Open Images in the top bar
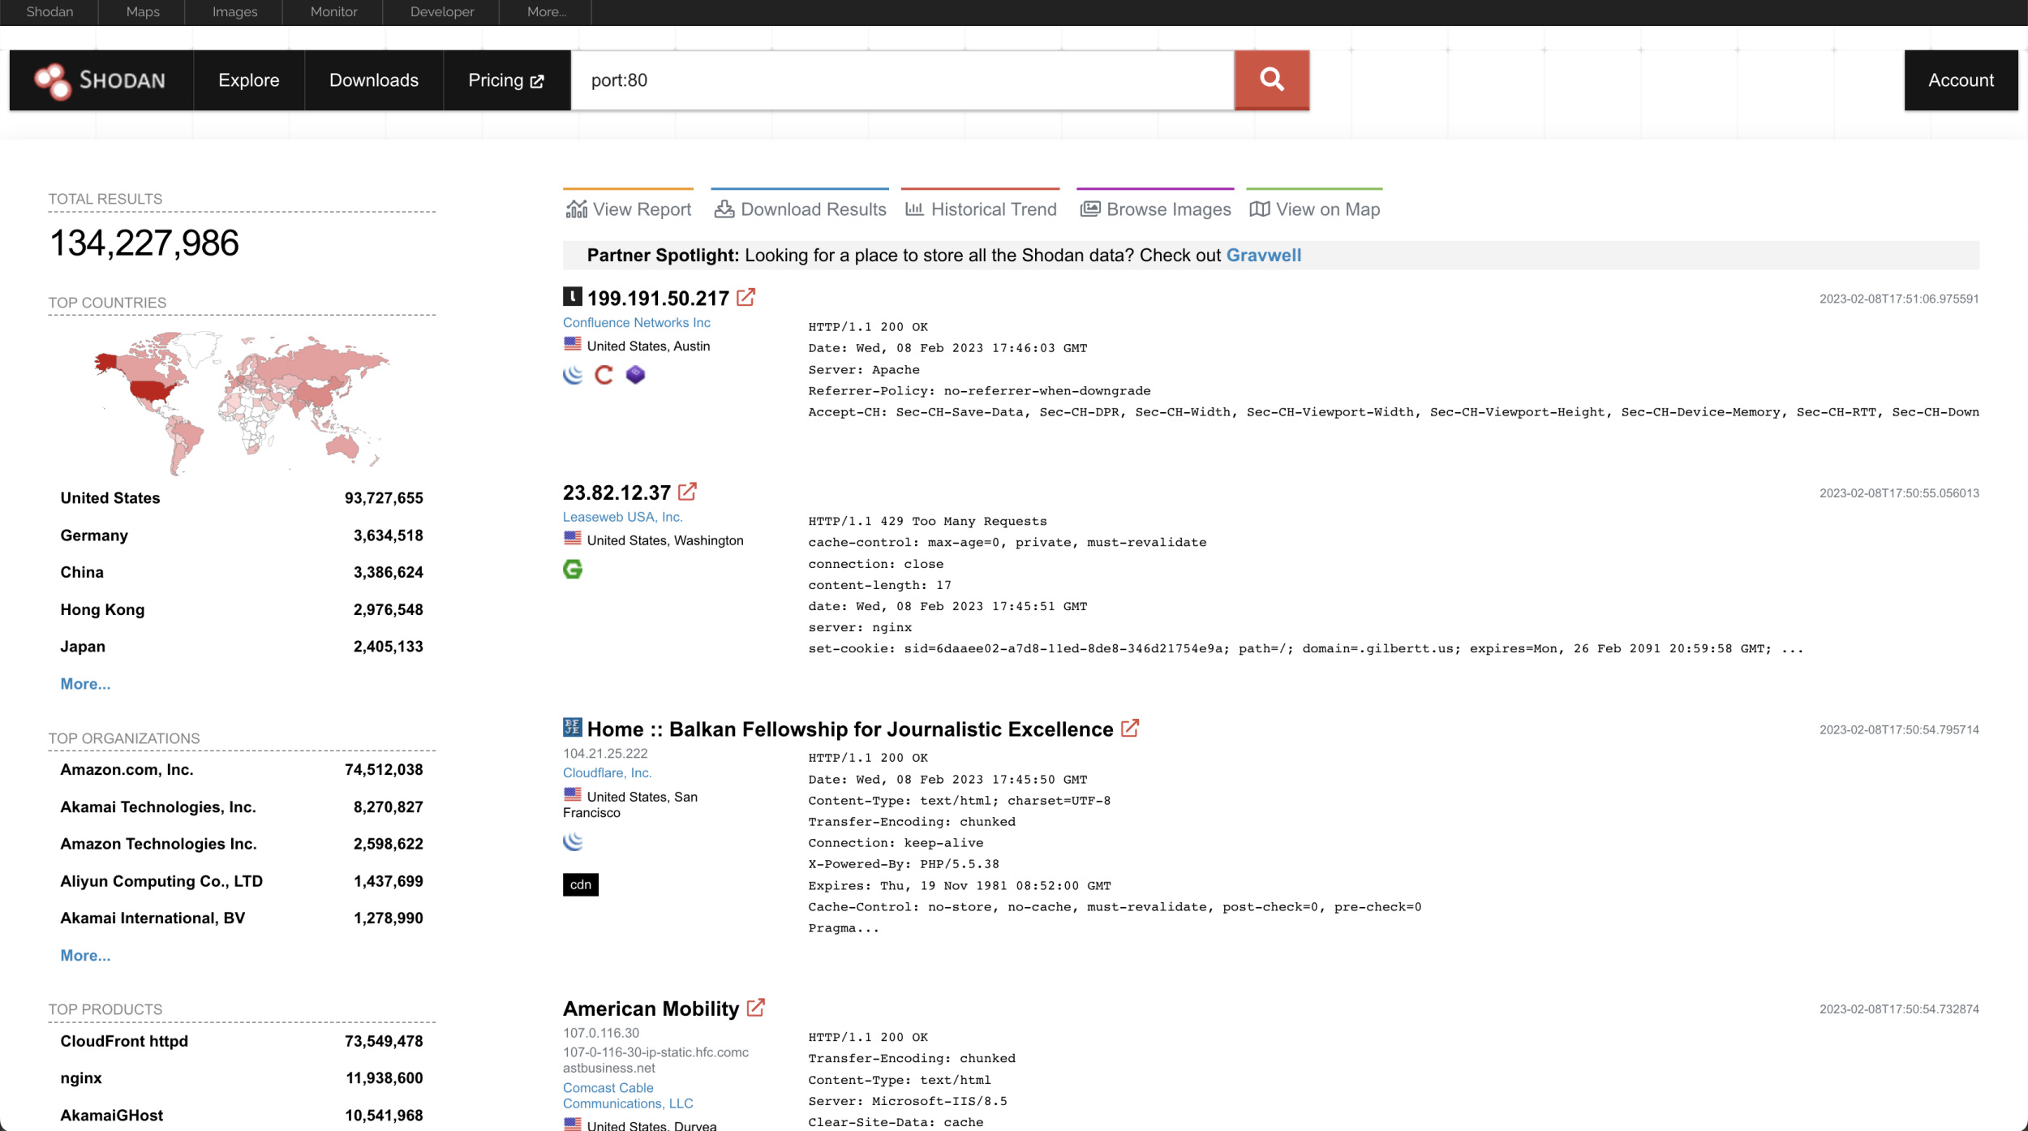 point(234,12)
